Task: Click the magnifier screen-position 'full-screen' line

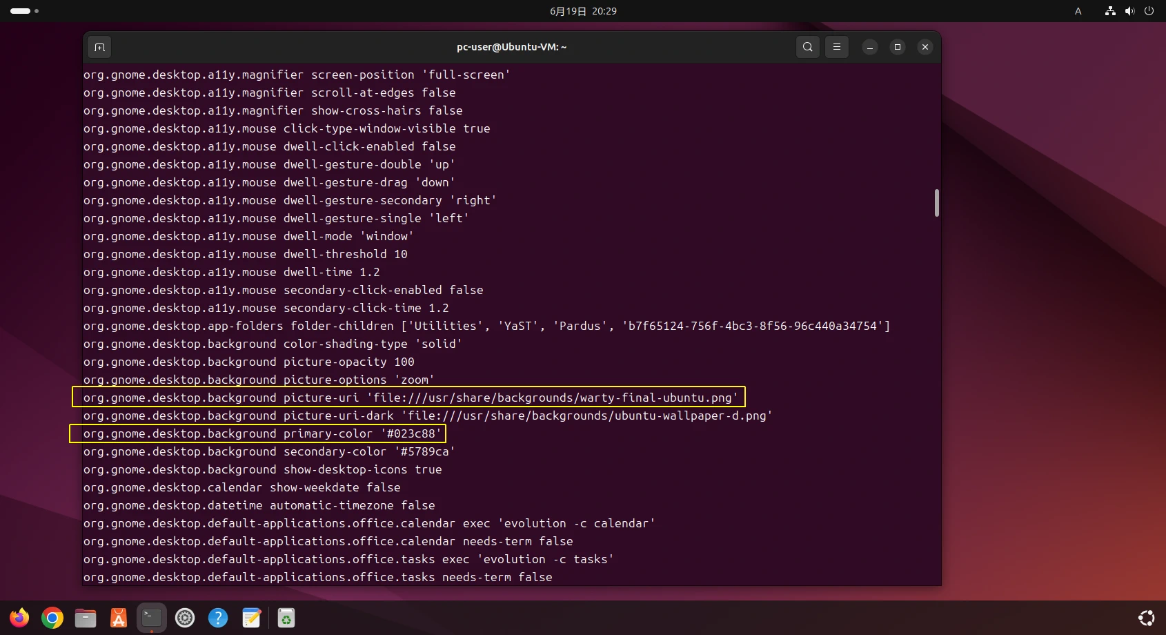Action: [297, 75]
